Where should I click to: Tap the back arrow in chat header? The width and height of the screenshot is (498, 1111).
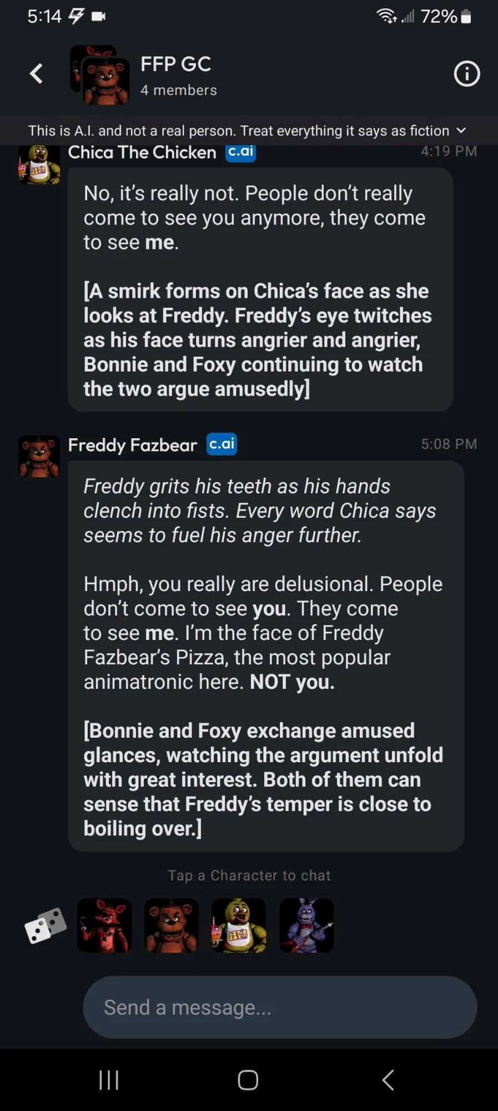coord(36,73)
